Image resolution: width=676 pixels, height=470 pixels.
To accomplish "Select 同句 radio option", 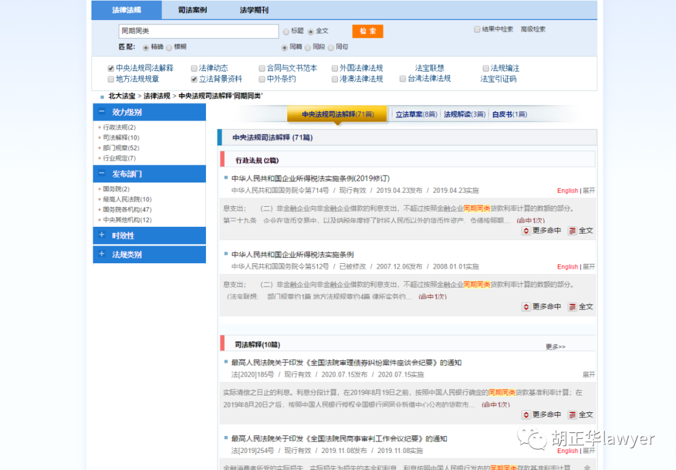I will coord(331,48).
